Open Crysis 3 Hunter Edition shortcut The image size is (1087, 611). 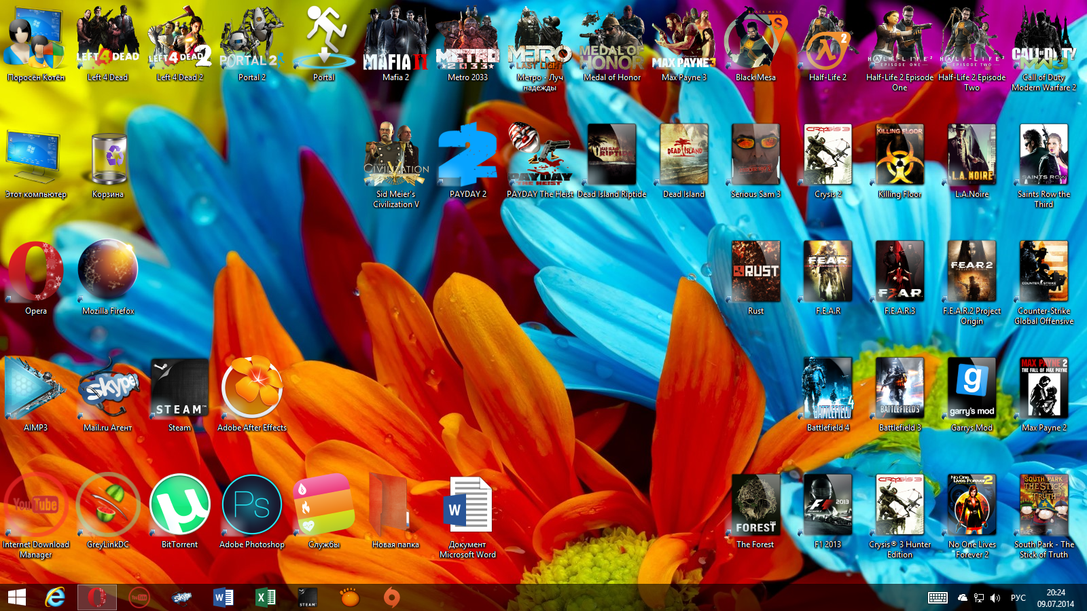pyautogui.click(x=900, y=505)
